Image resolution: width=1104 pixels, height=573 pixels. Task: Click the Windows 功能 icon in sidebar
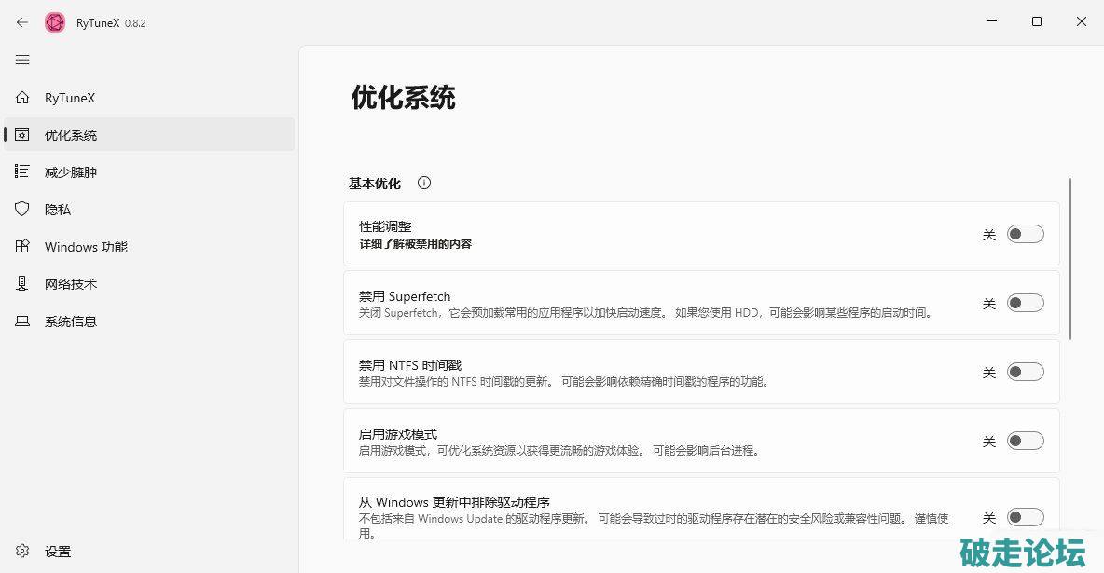(x=22, y=247)
